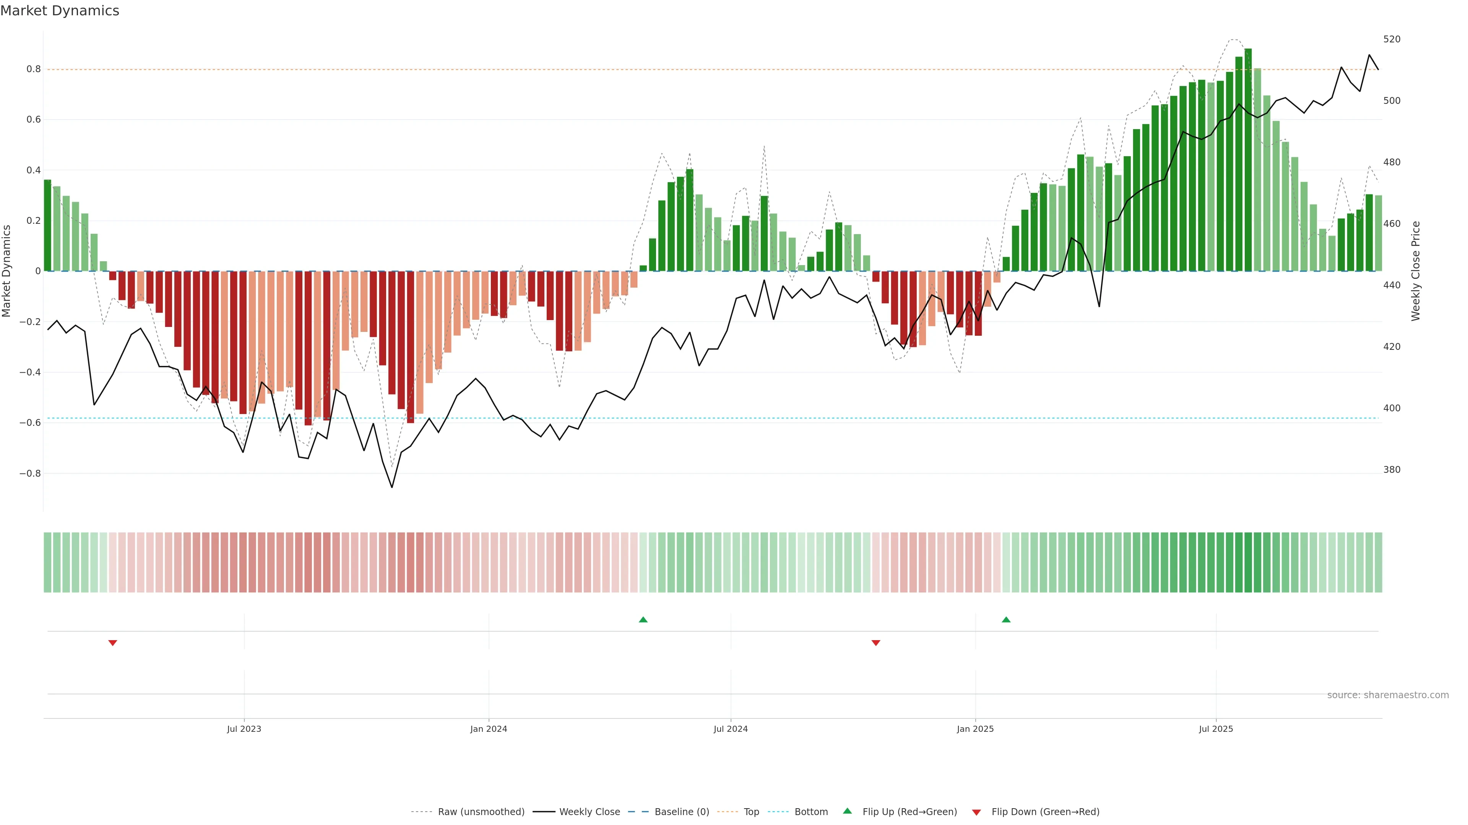This screenshot has width=1468, height=825.
Task: Click the green flip-up marker before Jul 2024
Action: [x=643, y=620]
